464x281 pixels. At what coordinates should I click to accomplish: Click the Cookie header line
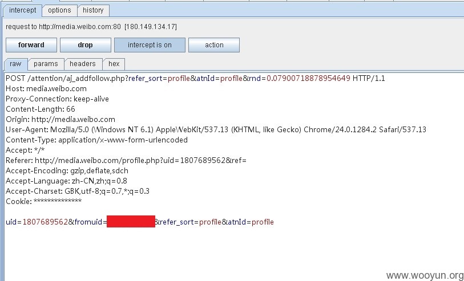coord(44,202)
